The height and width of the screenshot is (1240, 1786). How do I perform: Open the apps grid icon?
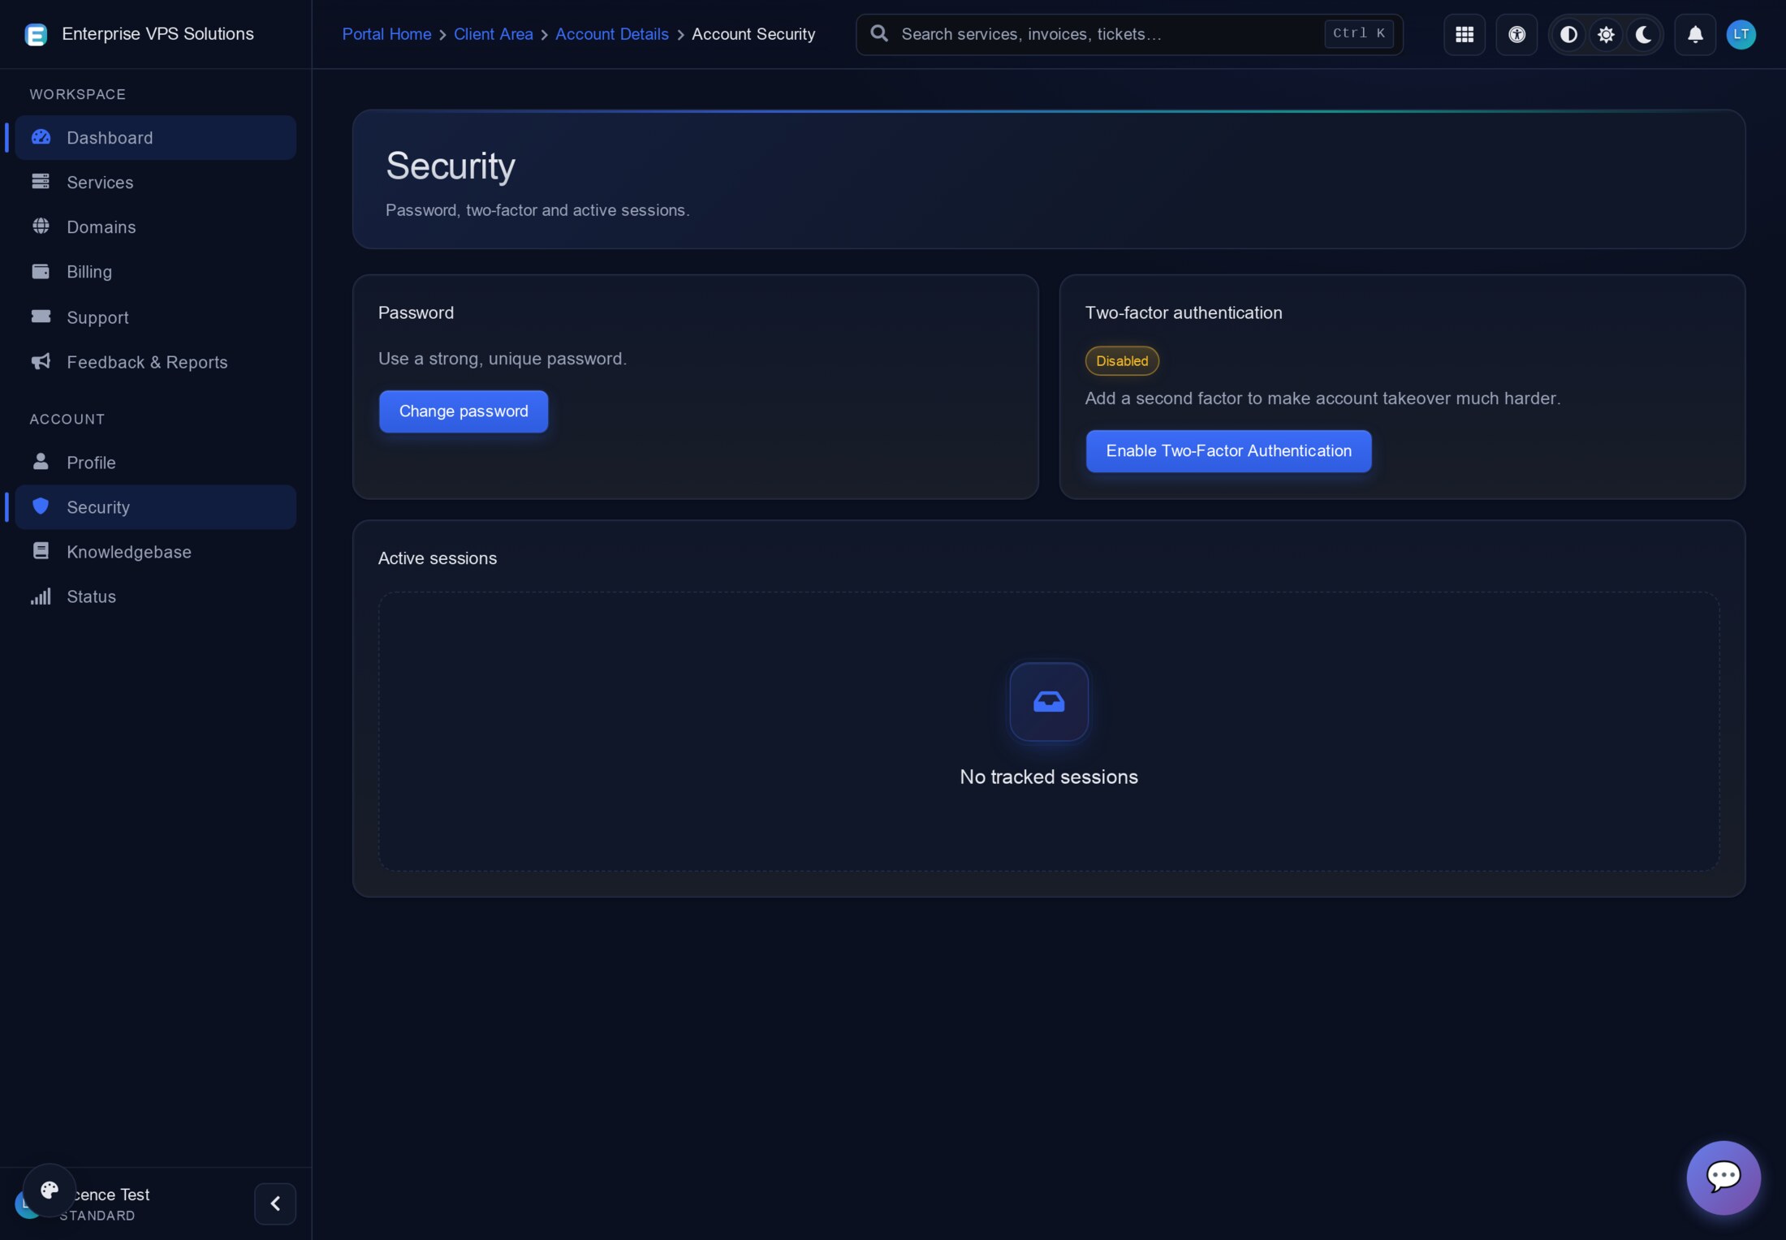[x=1465, y=34]
